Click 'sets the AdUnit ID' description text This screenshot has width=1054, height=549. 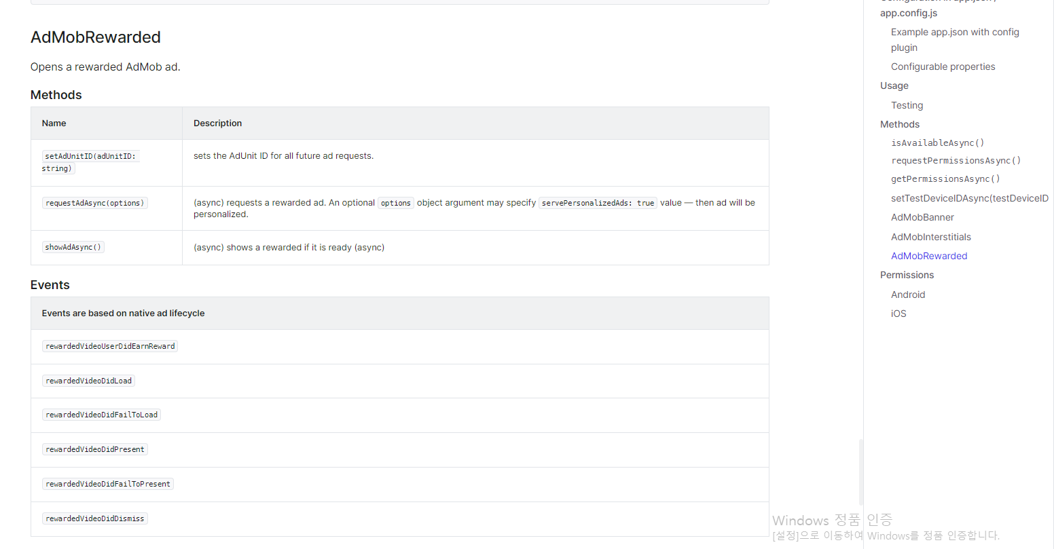[283, 156]
